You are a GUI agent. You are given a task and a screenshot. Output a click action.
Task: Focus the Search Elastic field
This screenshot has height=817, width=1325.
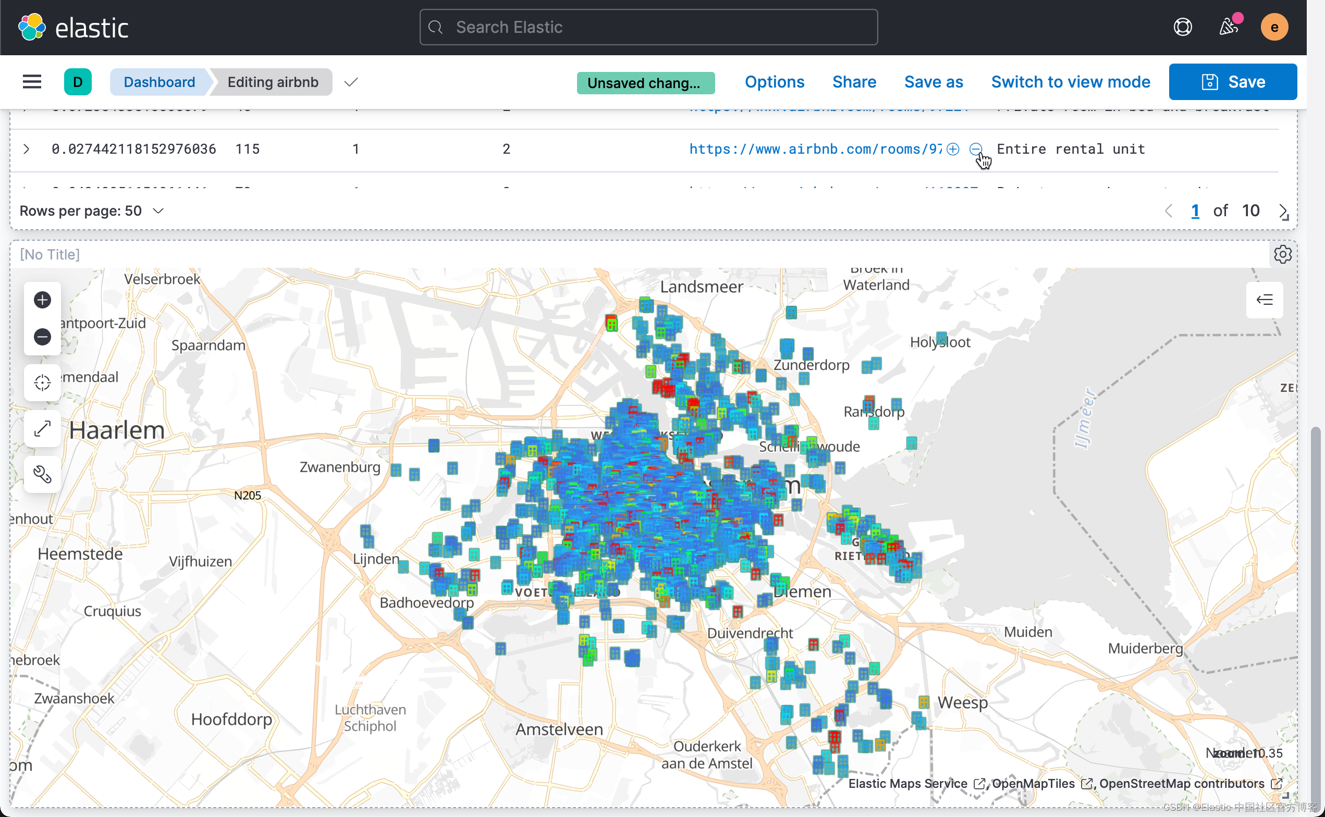[648, 27]
